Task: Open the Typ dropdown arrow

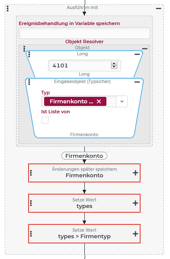Action: point(122,102)
